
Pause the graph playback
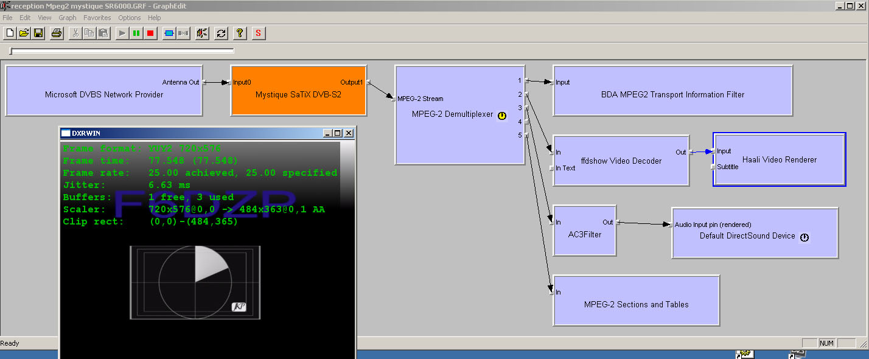[x=136, y=33]
